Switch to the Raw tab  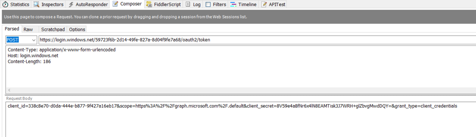pos(28,29)
